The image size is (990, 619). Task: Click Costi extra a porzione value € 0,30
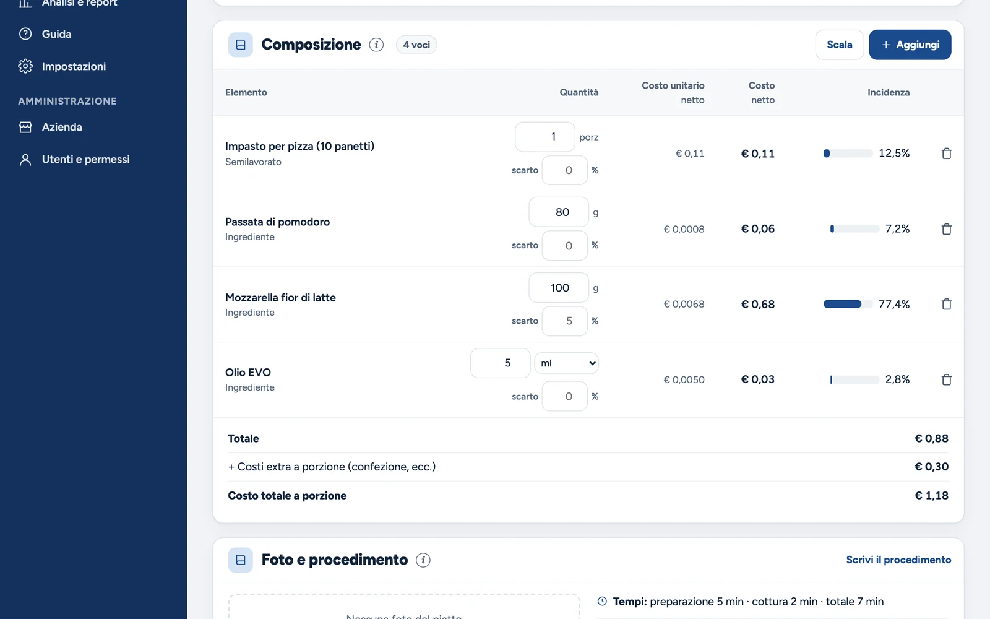(931, 467)
